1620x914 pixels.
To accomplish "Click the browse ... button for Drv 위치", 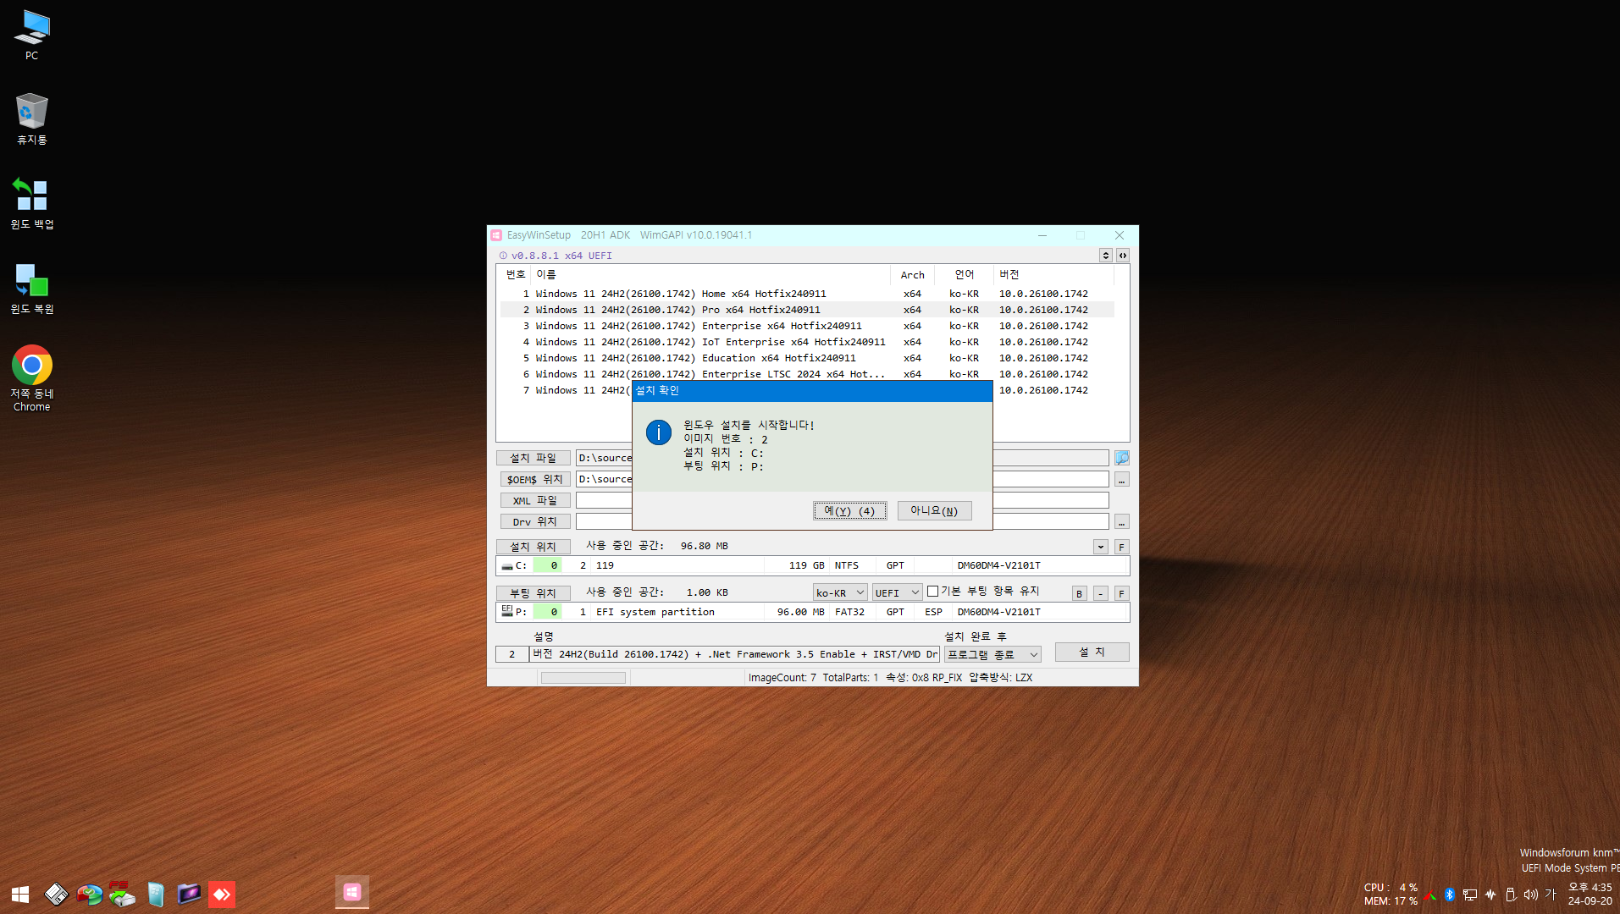I will [1121, 521].
